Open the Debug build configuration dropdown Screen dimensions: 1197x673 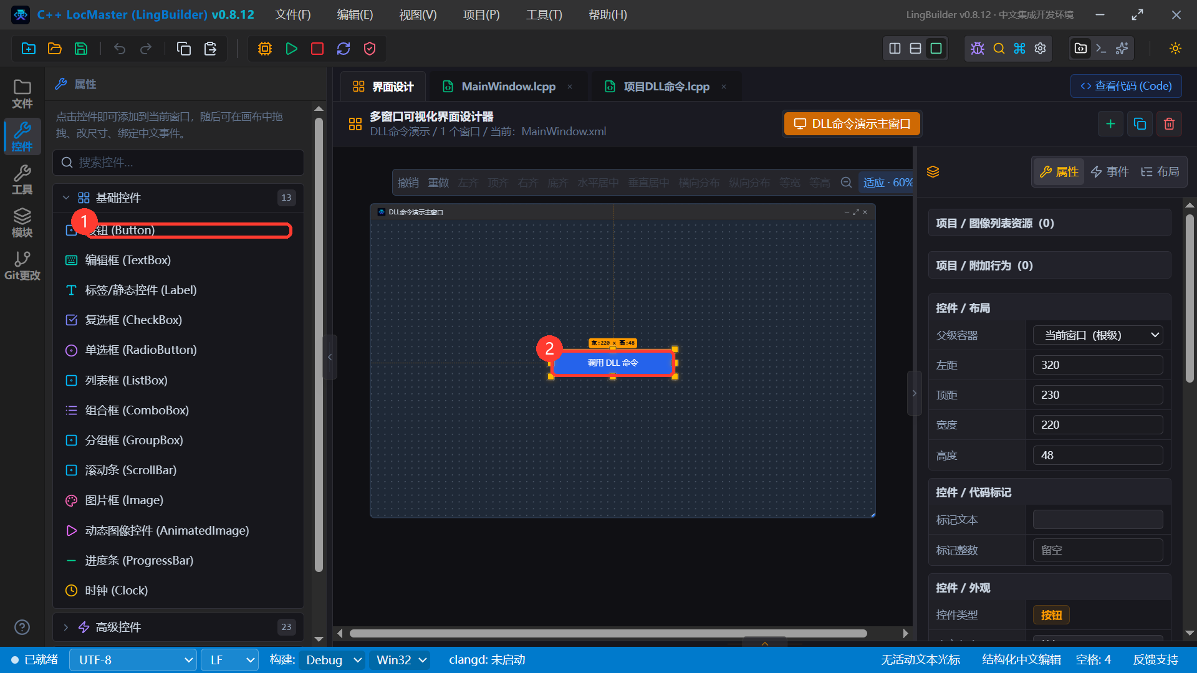[332, 660]
